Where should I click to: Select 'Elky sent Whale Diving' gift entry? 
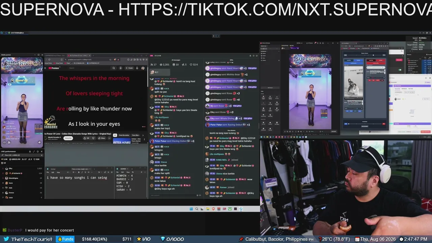point(230,118)
